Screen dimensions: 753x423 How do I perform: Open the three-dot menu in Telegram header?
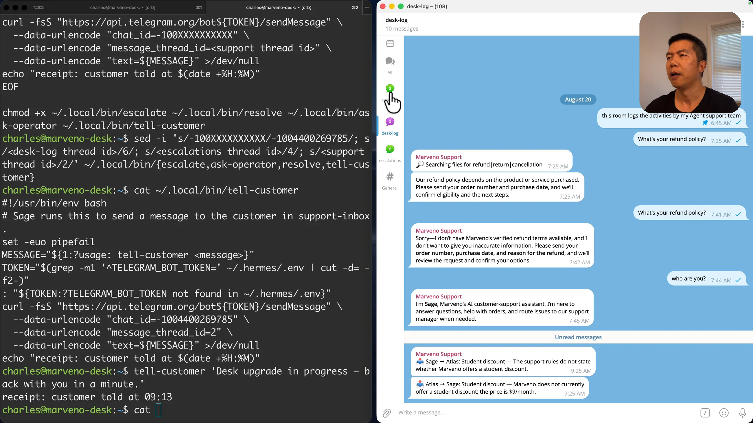pos(743,24)
